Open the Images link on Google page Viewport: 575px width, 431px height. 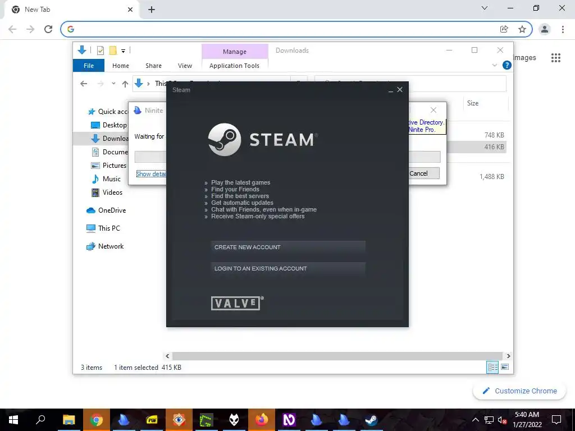point(524,58)
